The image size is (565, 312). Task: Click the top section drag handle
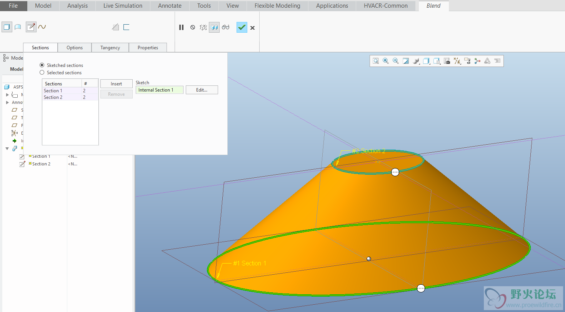pos(395,172)
